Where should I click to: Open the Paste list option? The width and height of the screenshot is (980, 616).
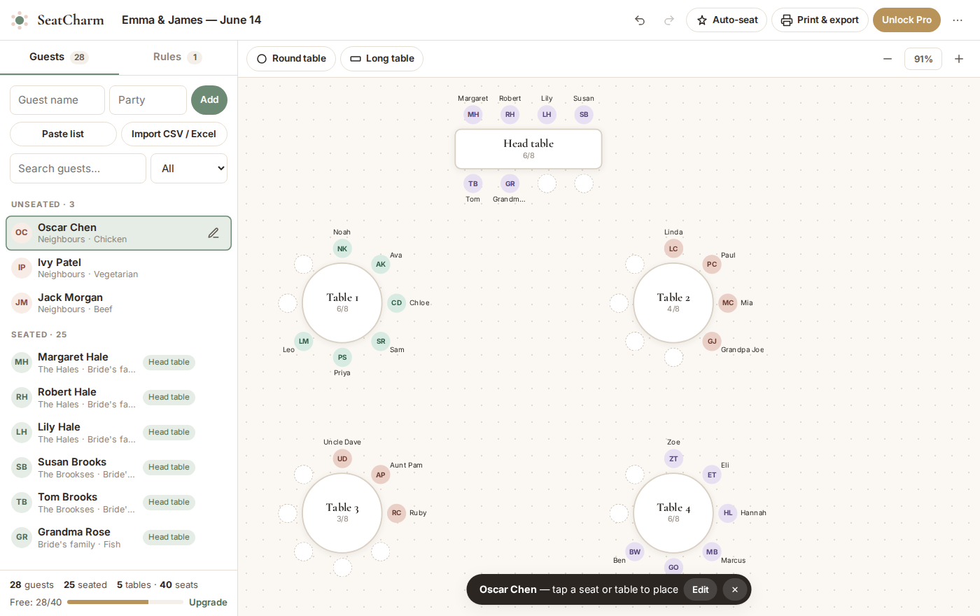[63, 134]
